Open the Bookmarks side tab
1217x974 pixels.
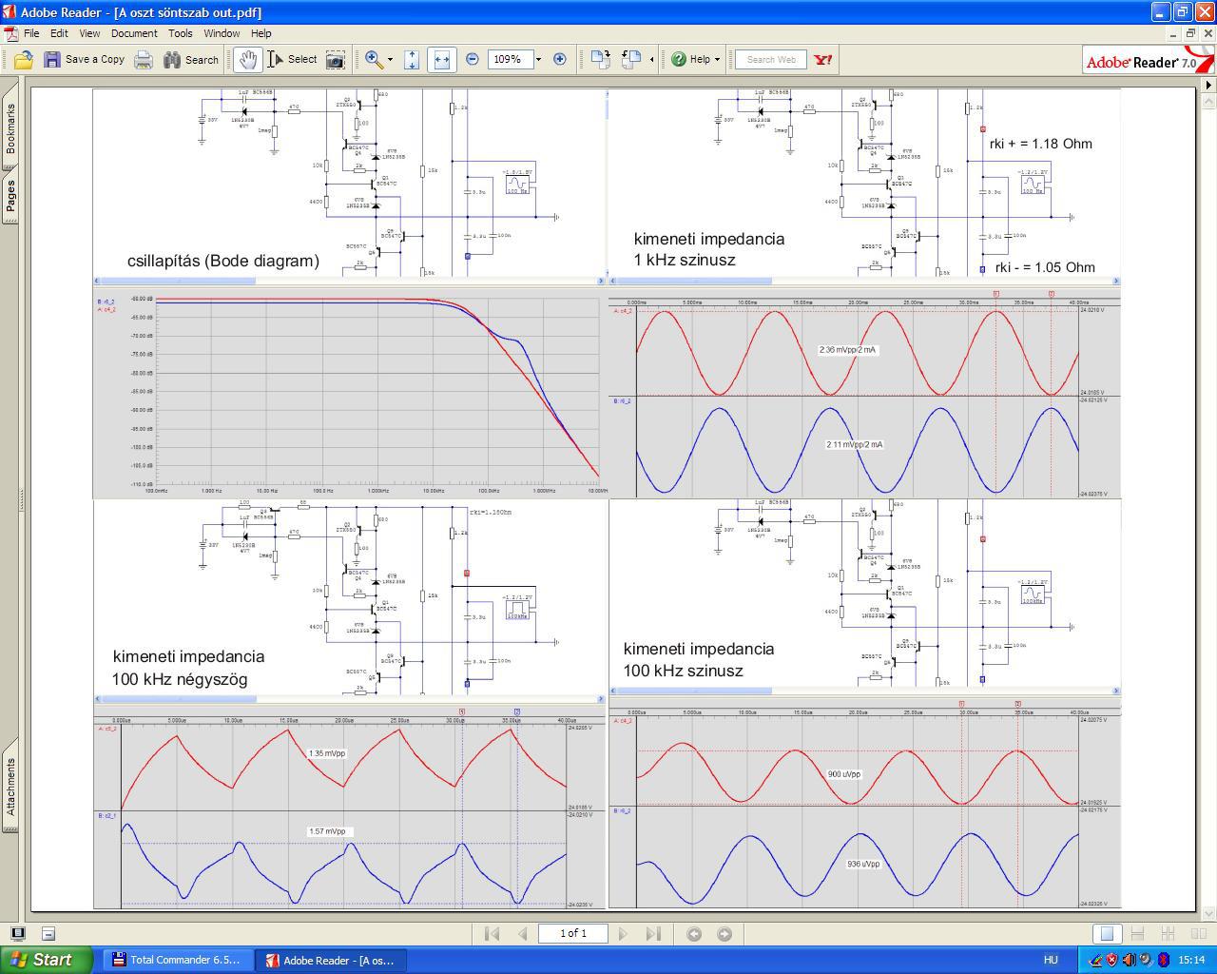click(10, 128)
